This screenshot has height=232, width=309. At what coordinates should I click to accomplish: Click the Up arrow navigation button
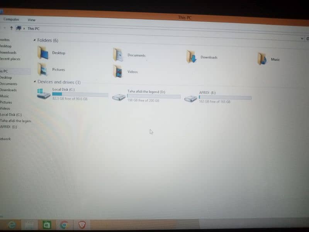[x=12, y=28]
